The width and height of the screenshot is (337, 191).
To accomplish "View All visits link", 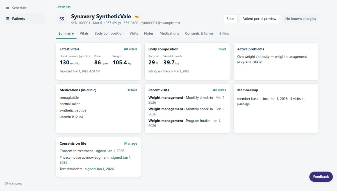I will [x=219, y=90].
